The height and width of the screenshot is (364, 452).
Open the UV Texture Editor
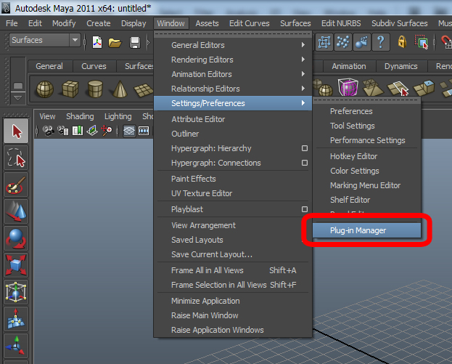click(x=233, y=193)
